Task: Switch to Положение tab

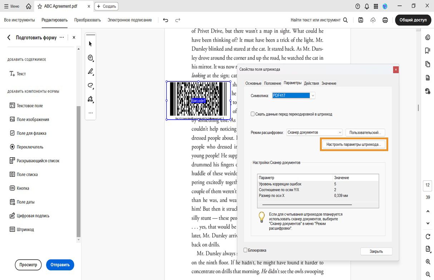Action: (x=272, y=83)
